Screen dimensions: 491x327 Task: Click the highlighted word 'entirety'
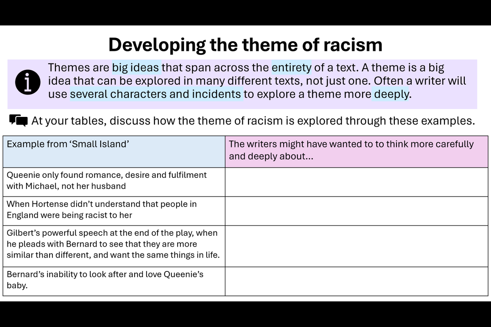[x=292, y=67]
